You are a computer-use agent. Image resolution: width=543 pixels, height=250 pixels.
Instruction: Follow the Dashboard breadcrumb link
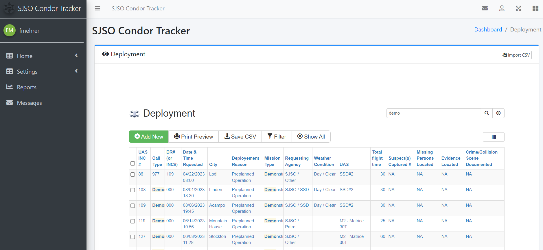coord(488,29)
